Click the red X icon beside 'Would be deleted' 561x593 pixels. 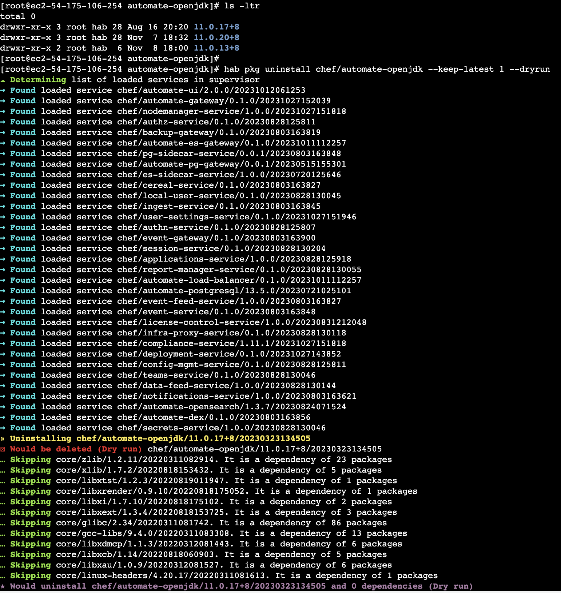(x=3, y=449)
